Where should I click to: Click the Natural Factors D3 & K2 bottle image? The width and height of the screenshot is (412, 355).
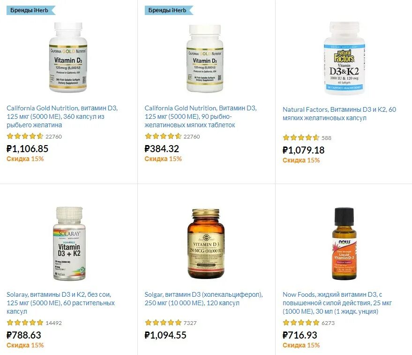coord(344,58)
